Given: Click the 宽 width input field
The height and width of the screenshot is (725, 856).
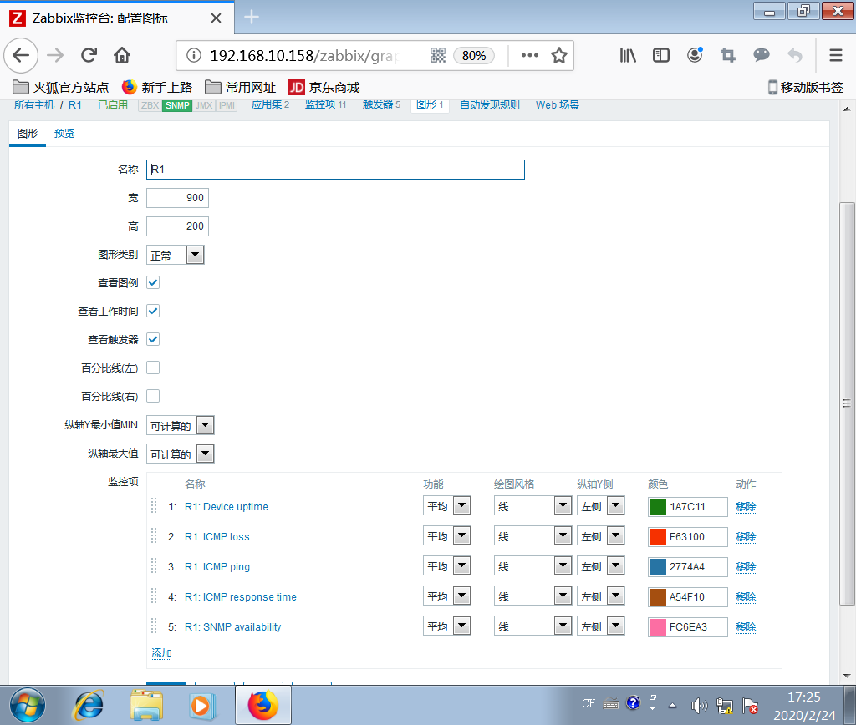Looking at the screenshot, I should pos(177,197).
